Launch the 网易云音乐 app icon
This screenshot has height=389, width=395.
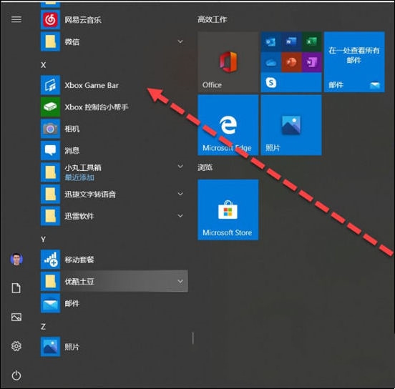pos(50,19)
